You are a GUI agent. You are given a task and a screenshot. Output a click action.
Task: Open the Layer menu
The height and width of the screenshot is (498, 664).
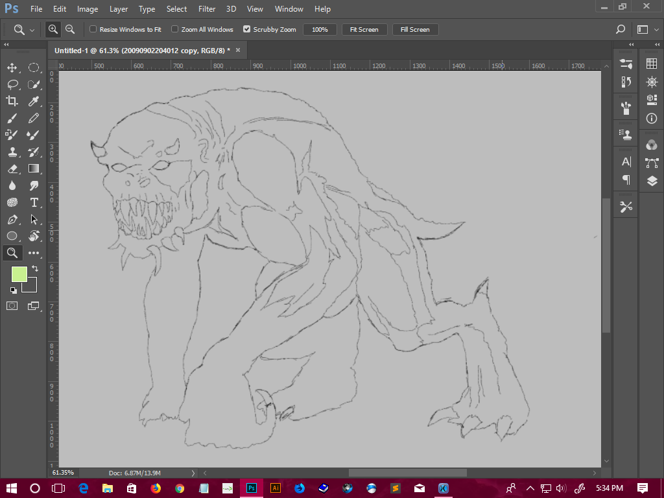tap(119, 9)
